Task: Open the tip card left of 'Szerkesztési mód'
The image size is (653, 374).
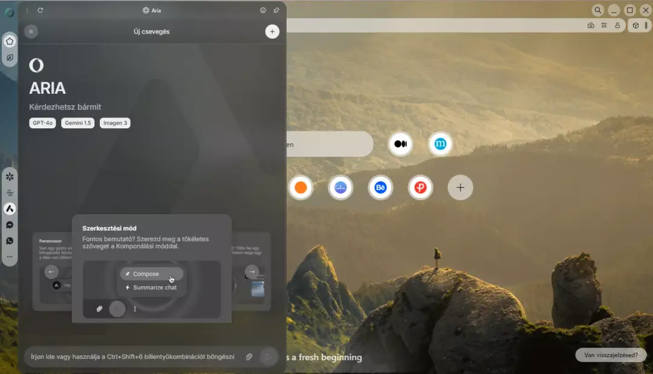Action: 52,273
